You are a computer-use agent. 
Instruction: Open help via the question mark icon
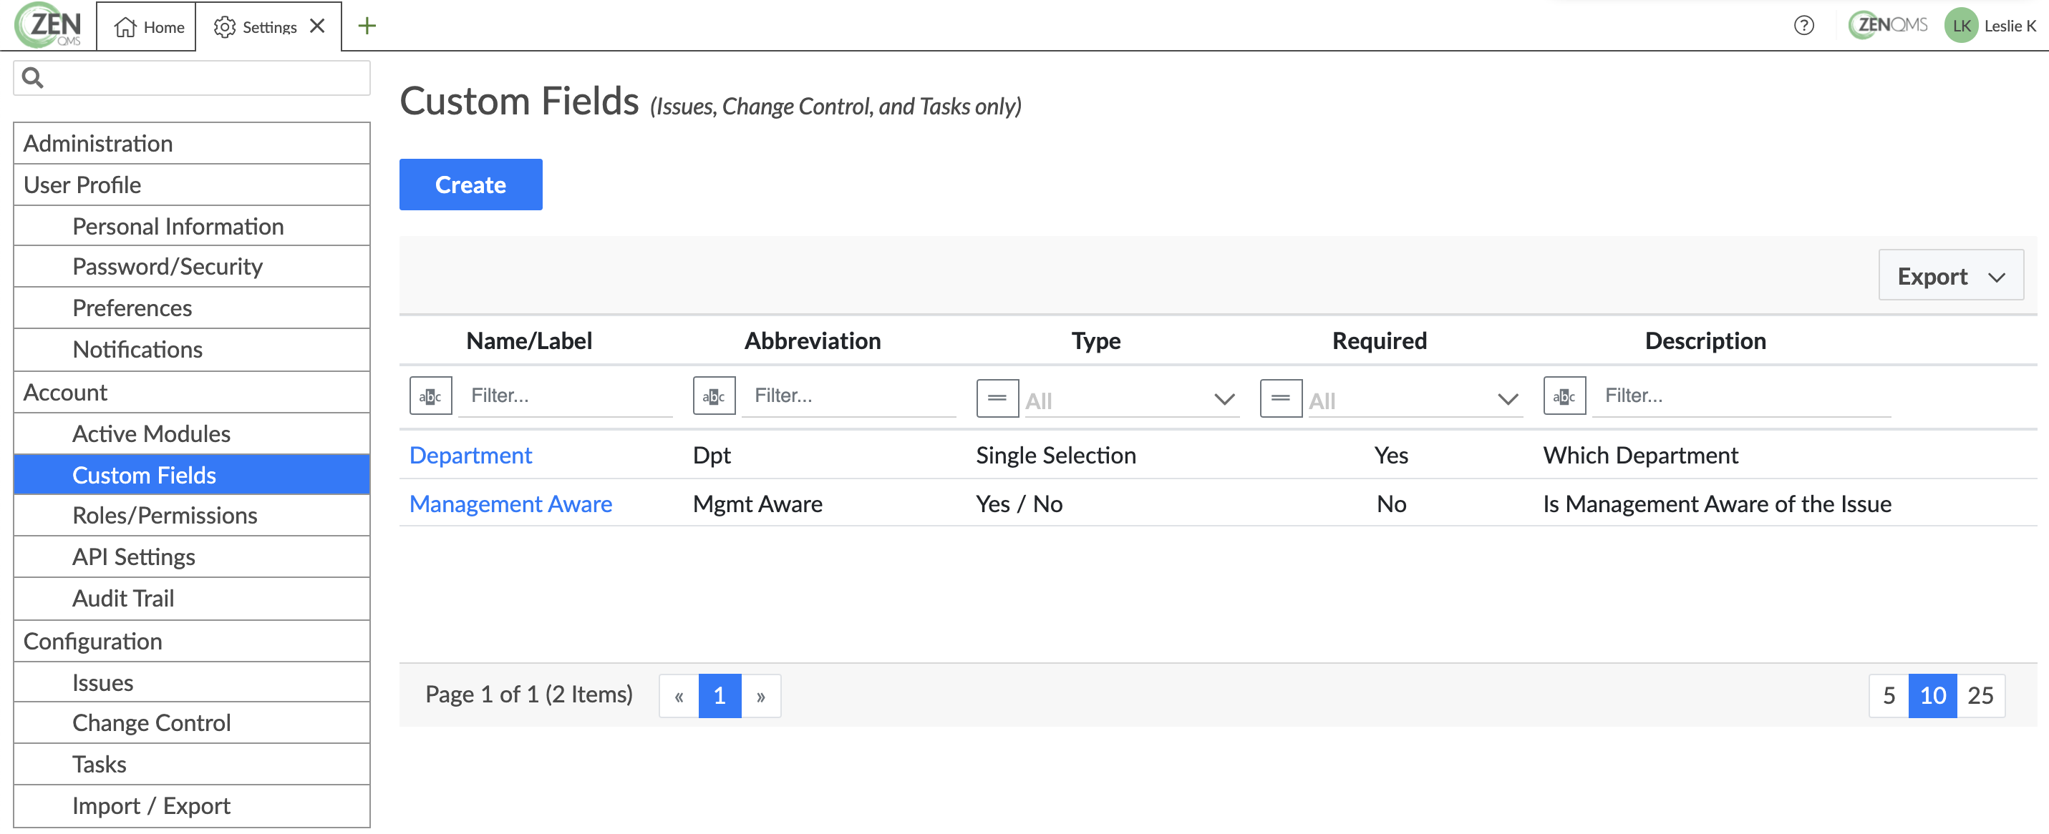point(1803,26)
